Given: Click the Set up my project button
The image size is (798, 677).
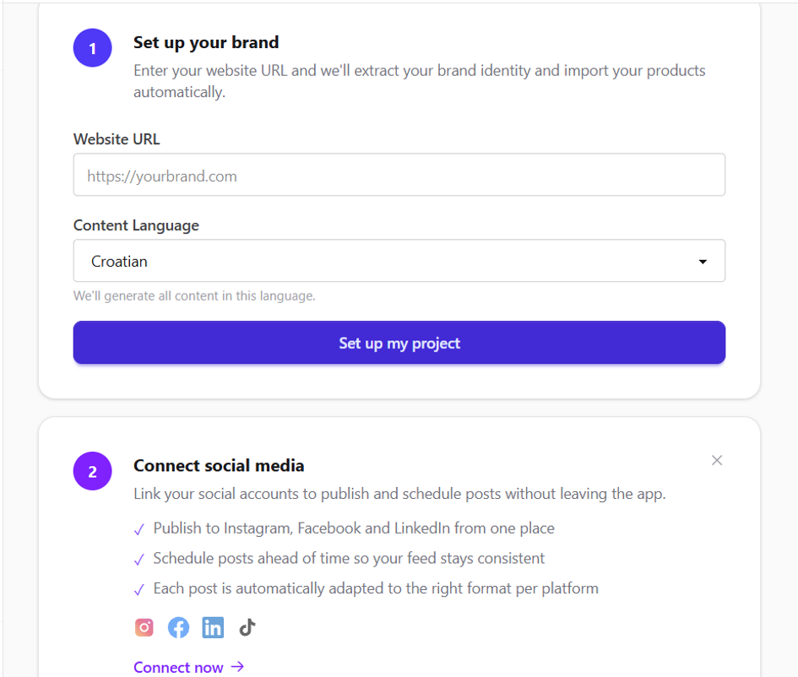Looking at the screenshot, I should coord(399,343).
